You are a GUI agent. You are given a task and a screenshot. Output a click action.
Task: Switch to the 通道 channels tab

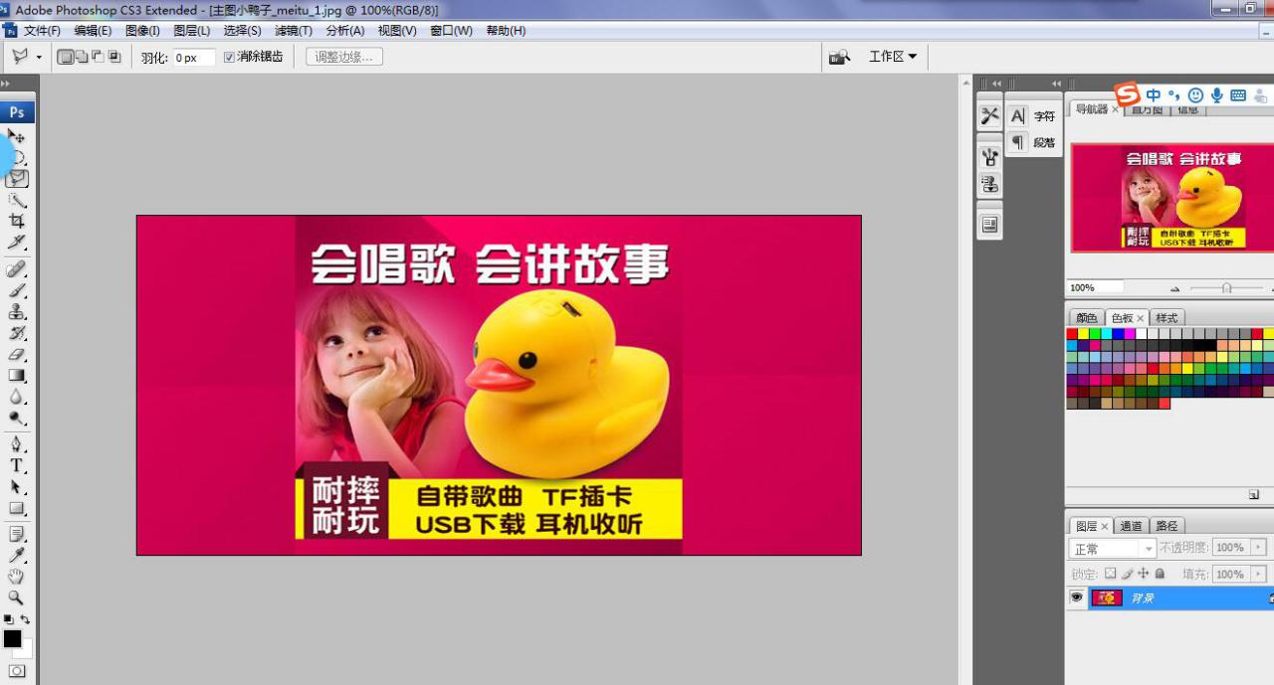click(x=1131, y=526)
